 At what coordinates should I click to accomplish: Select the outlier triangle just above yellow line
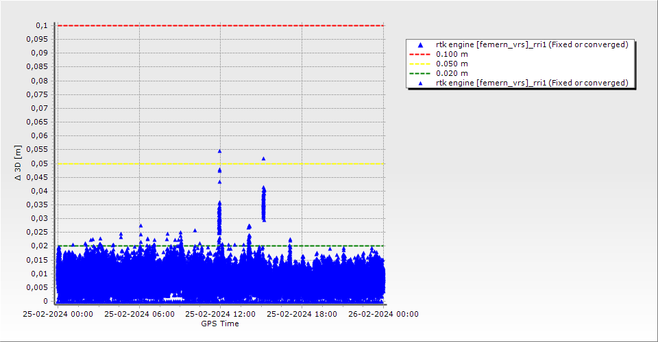pyautogui.click(x=263, y=159)
